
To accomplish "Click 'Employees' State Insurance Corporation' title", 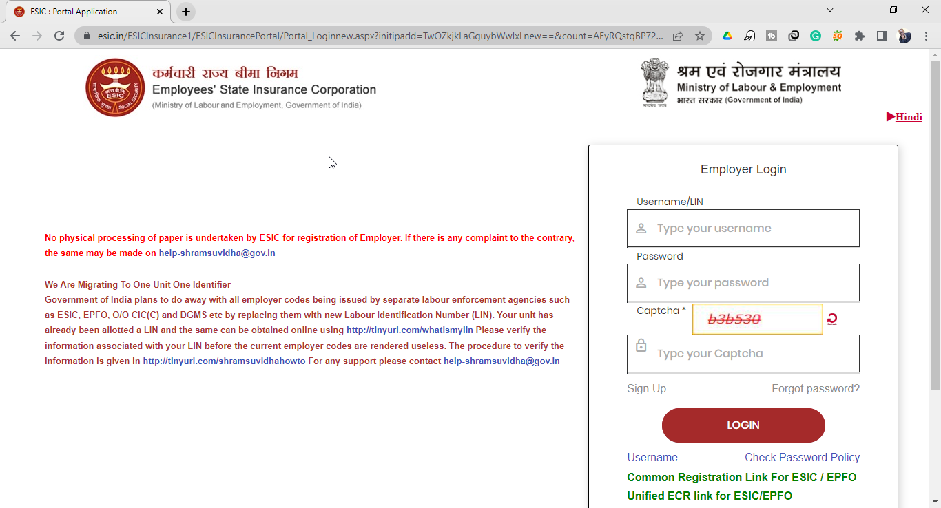I will 264,89.
